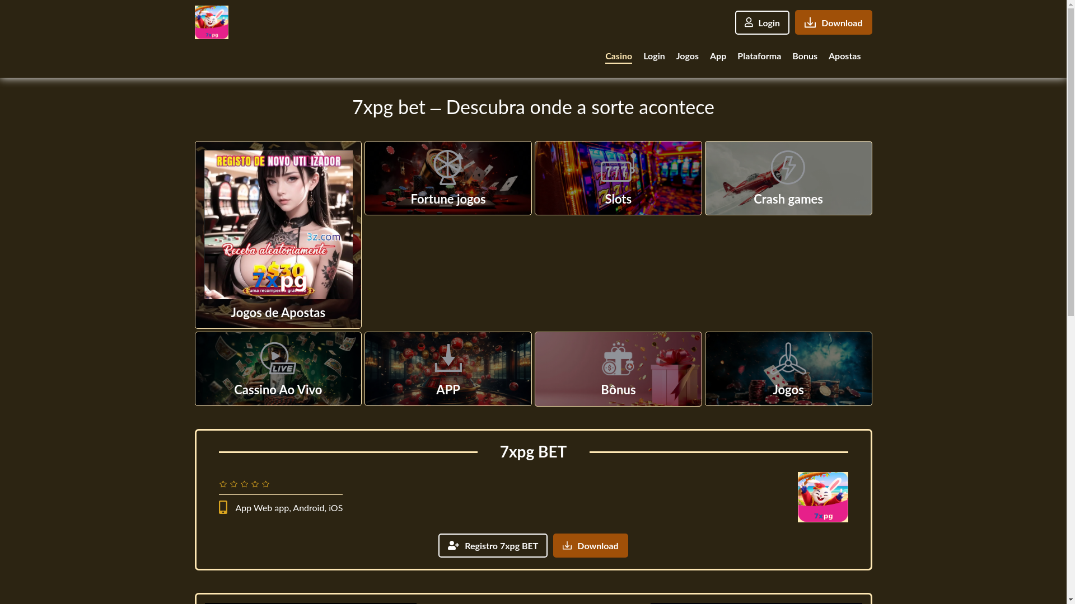
Task: Click the new user registration promo banner
Action: click(278, 224)
